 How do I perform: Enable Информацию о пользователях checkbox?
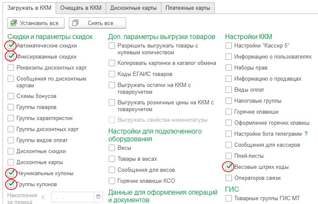(228, 56)
